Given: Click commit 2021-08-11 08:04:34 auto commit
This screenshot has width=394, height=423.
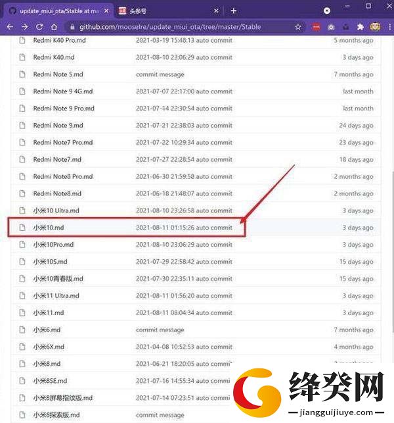Looking at the screenshot, I should click(184, 312).
